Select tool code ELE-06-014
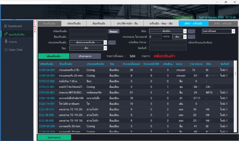Viewport: 239px width, 141px height. tap(46, 110)
